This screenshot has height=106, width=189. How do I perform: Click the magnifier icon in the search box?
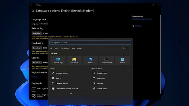52,43
